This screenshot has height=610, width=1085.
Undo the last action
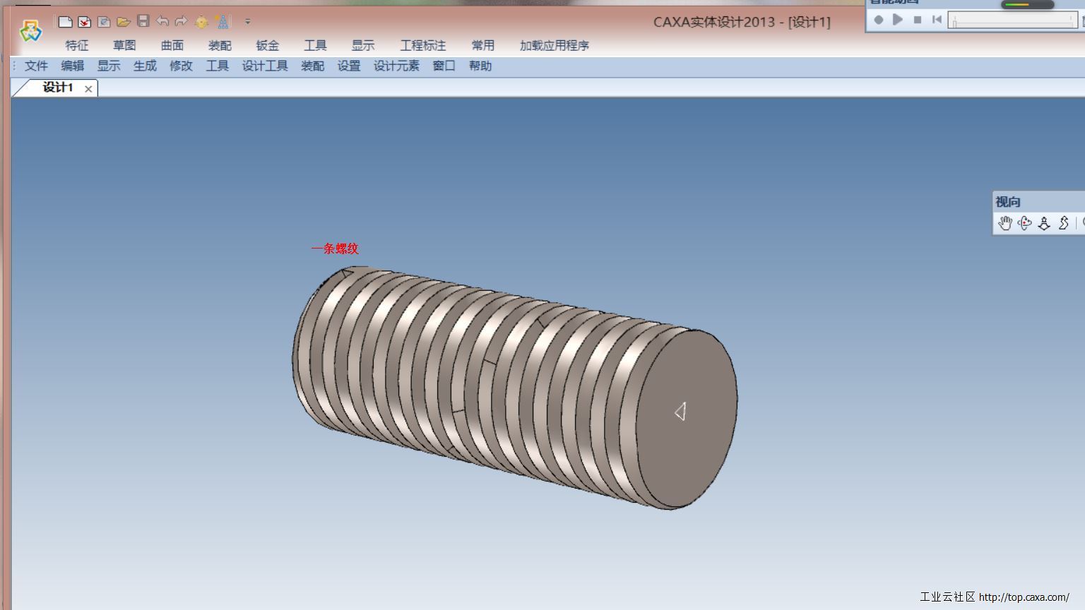pos(162,21)
